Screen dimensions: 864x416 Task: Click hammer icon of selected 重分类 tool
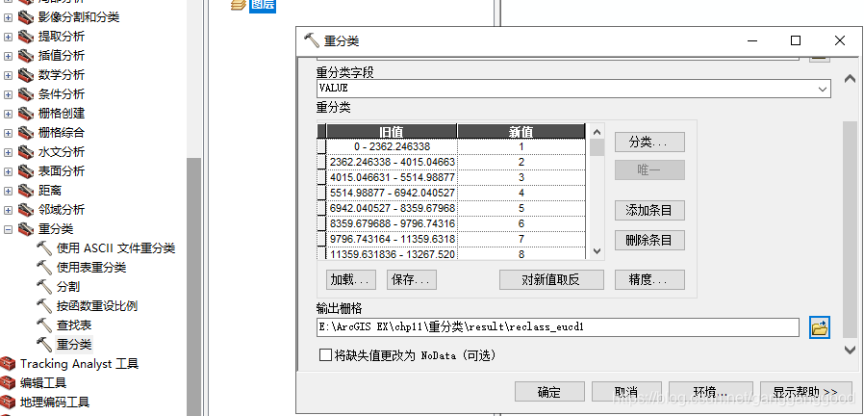click(x=44, y=345)
